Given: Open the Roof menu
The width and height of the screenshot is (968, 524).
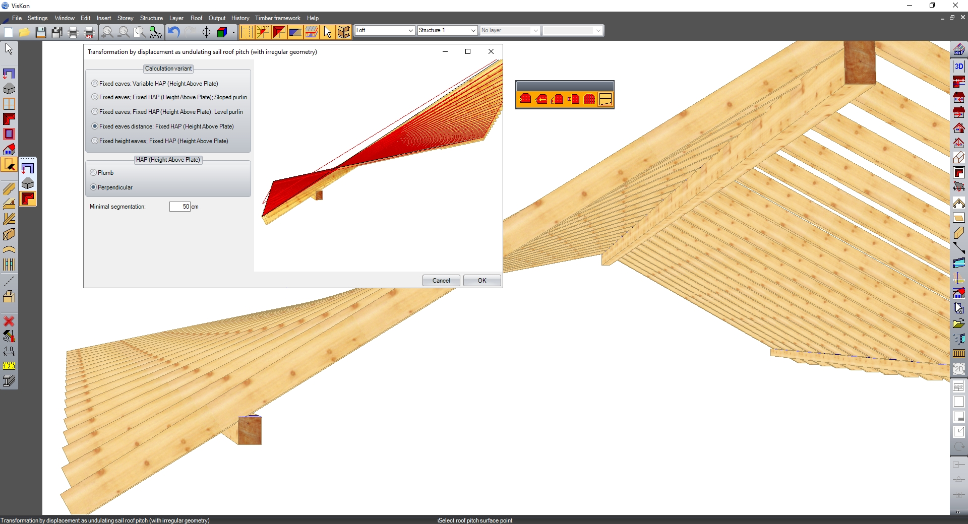Looking at the screenshot, I should pyautogui.click(x=196, y=18).
